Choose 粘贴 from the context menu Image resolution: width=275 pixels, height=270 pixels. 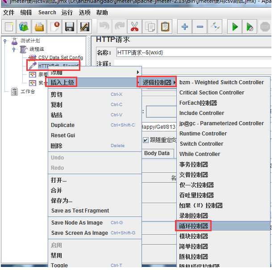(95, 115)
